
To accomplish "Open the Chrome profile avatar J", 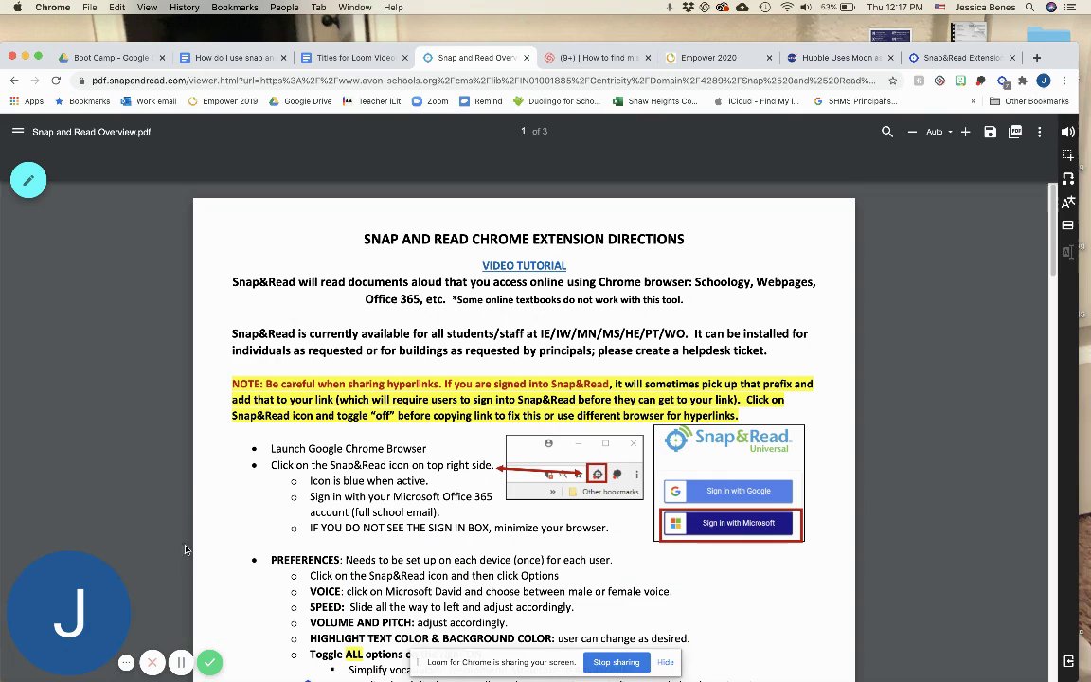I will point(1043,81).
